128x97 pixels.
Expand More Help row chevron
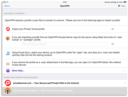coord(125,70)
